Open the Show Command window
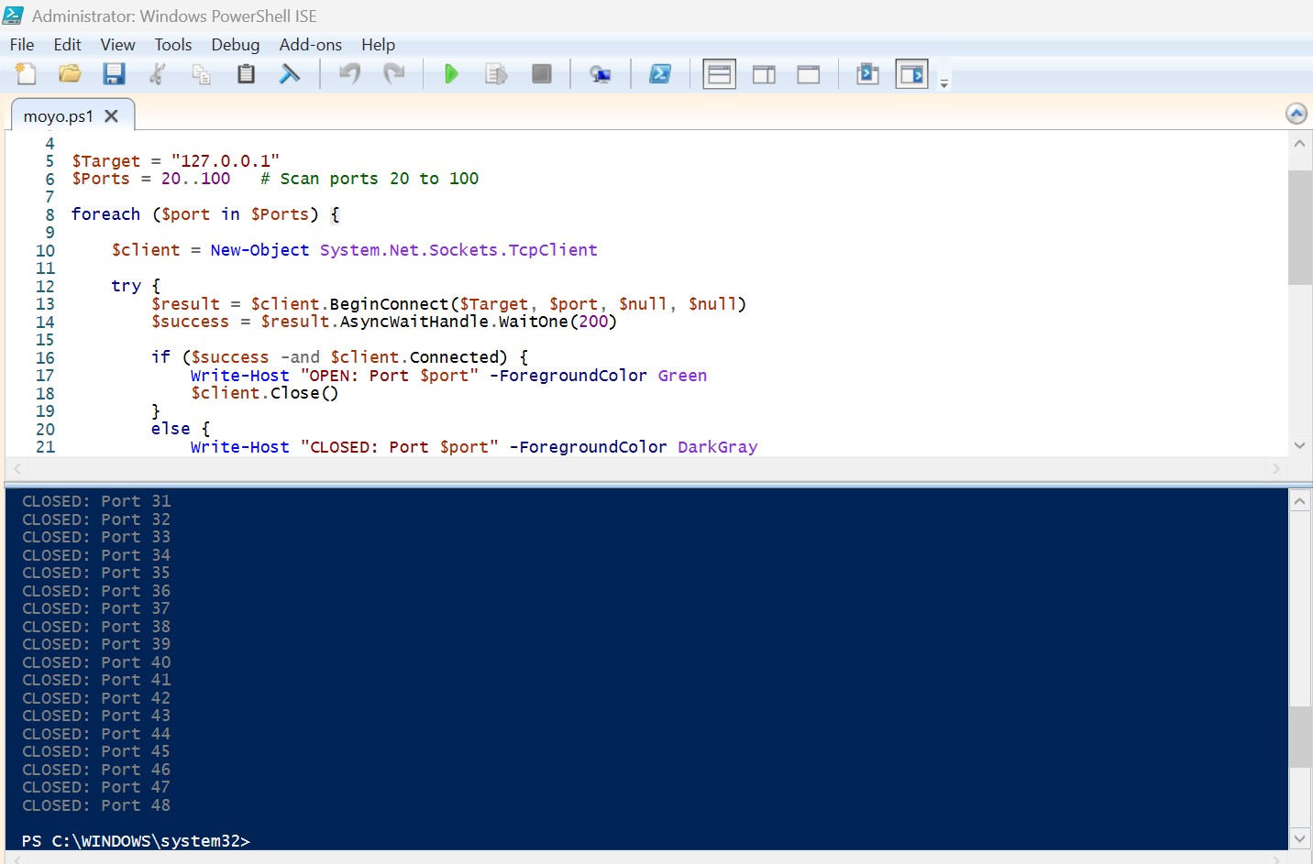This screenshot has width=1313, height=864. (867, 74)
